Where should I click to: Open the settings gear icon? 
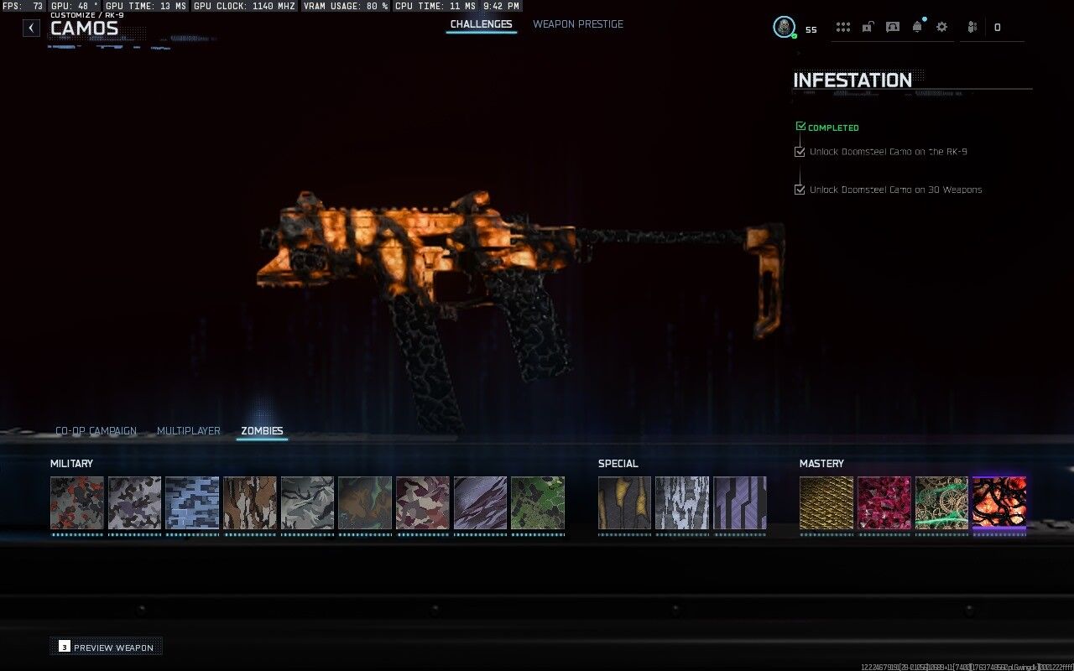tap(941, 27)
